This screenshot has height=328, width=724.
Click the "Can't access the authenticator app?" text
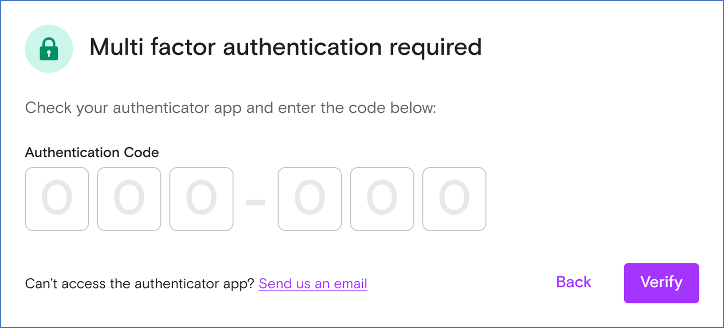click(140, 284)
